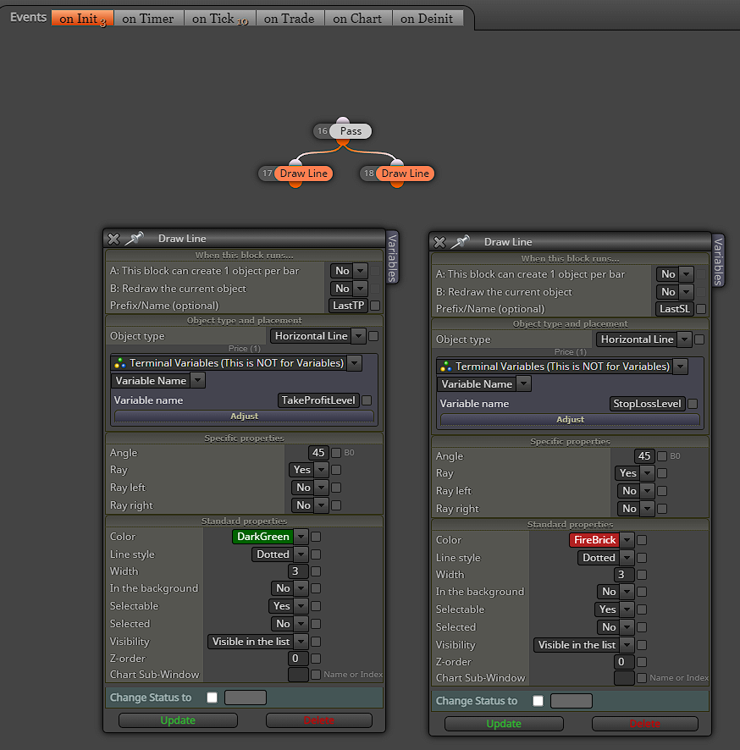Switch to the on Timer events tab
Image resolution: width=740 pixels, height=750 pixels.
[148, 18]
